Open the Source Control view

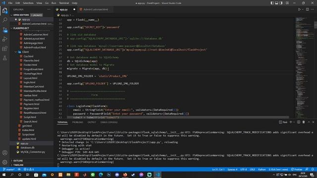click(4, 30)
